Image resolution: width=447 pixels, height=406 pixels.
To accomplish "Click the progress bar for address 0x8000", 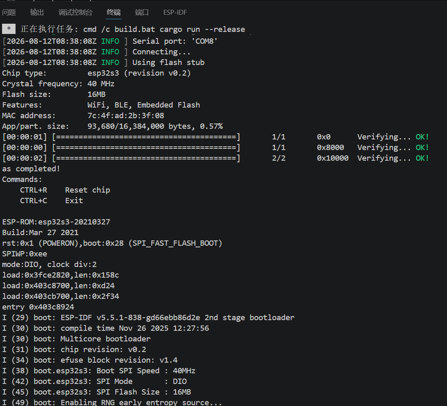I will pos(146,148).
